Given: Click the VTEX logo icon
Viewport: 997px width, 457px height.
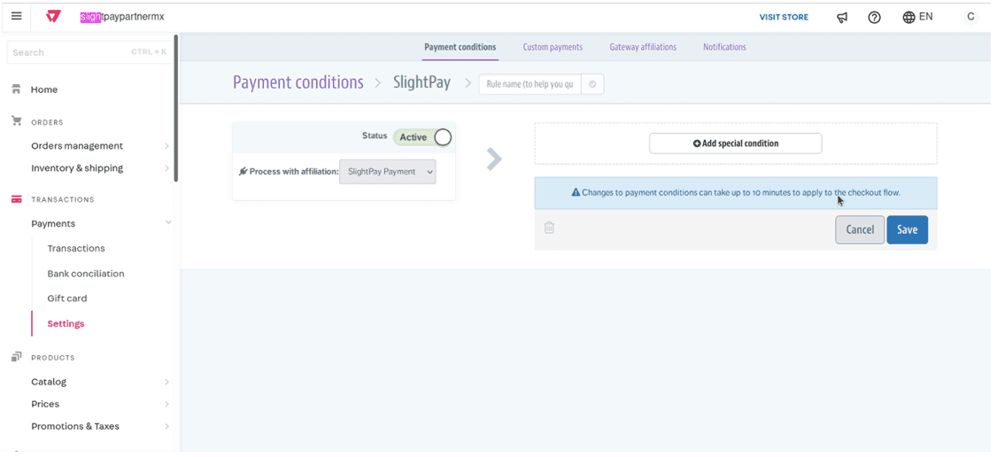Looking at the screenshot, I should [53, 17].
